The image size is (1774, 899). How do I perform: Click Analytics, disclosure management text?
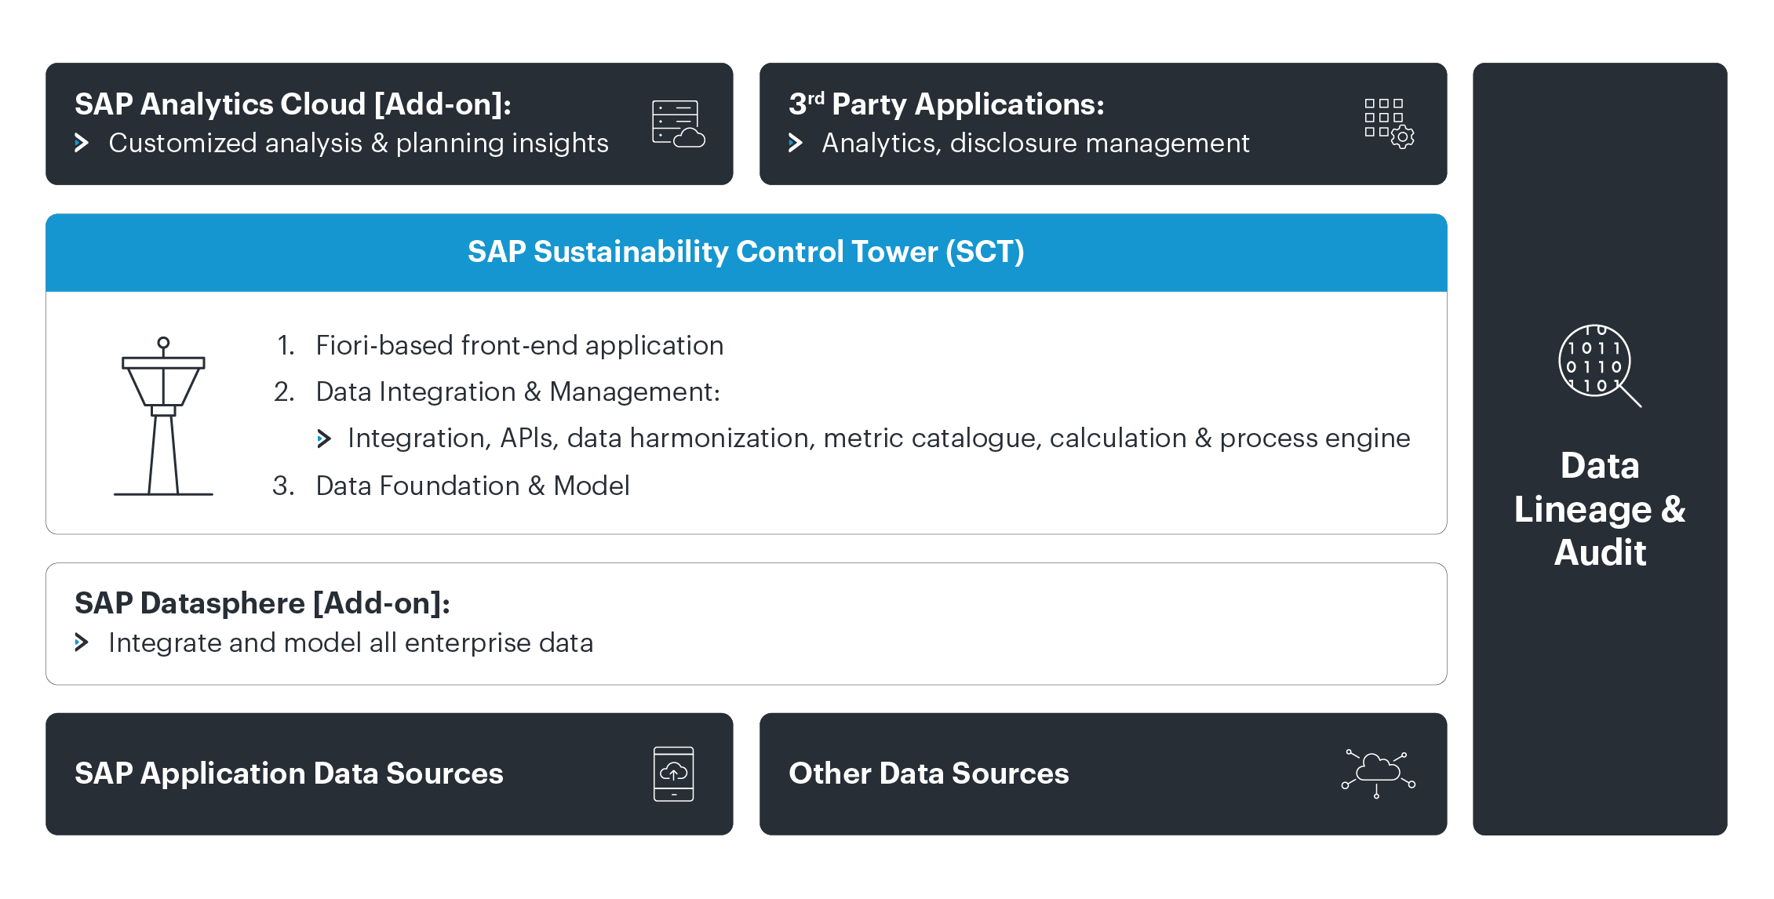tap(1036, 143)
